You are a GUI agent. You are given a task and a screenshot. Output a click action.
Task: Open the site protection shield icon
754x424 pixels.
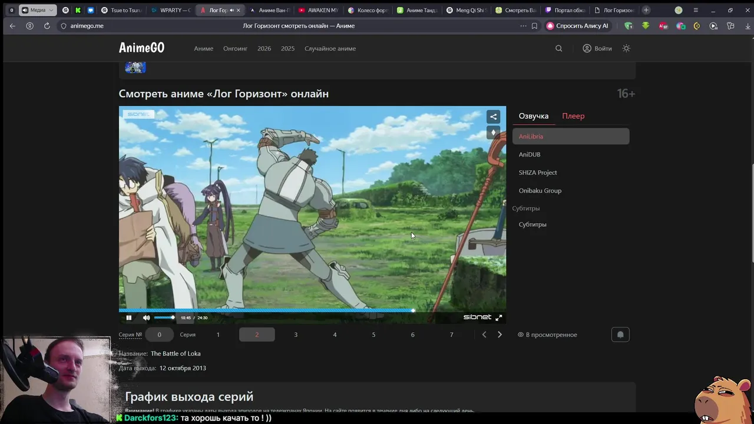click(64, 26)
